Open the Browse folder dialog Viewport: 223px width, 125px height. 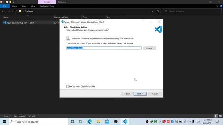(x=150, y=48)
